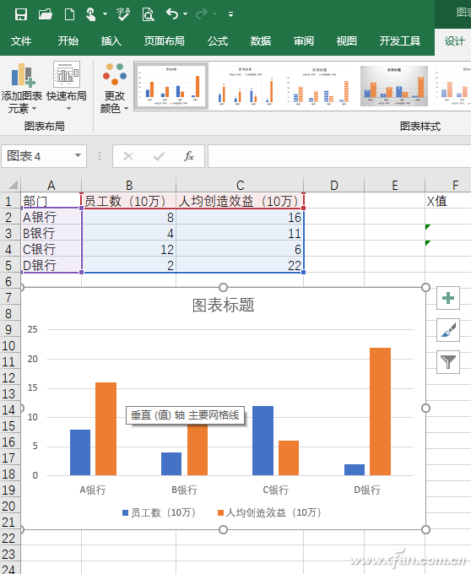Select cell C1 人均创造效益（10万）
Image resolution: width=471 pixels, height=574 pixels.
coord(240,201)
